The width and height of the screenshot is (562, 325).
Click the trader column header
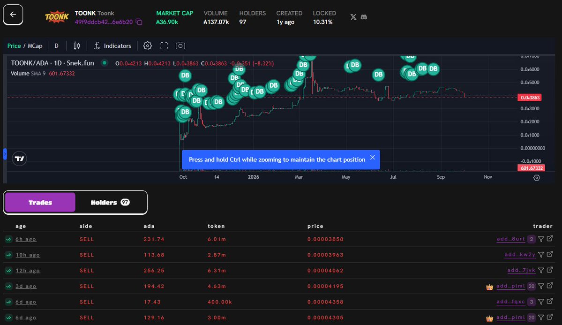[543, 226]
